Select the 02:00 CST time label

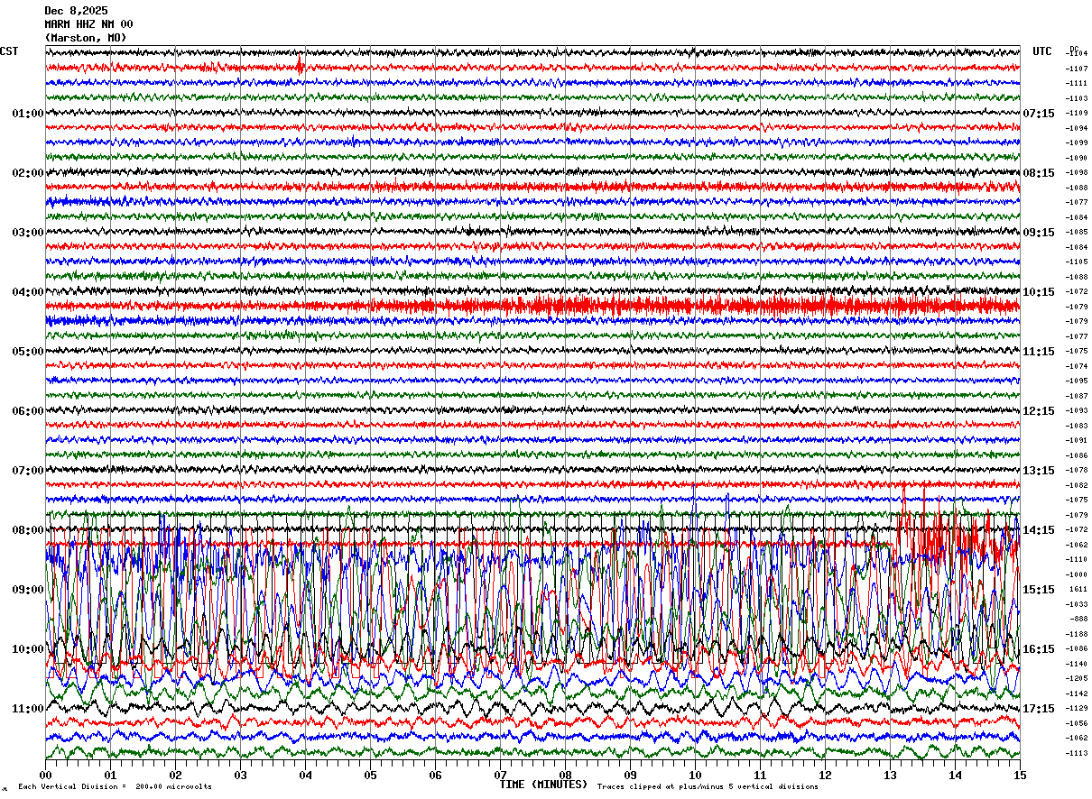coord(28,173)
